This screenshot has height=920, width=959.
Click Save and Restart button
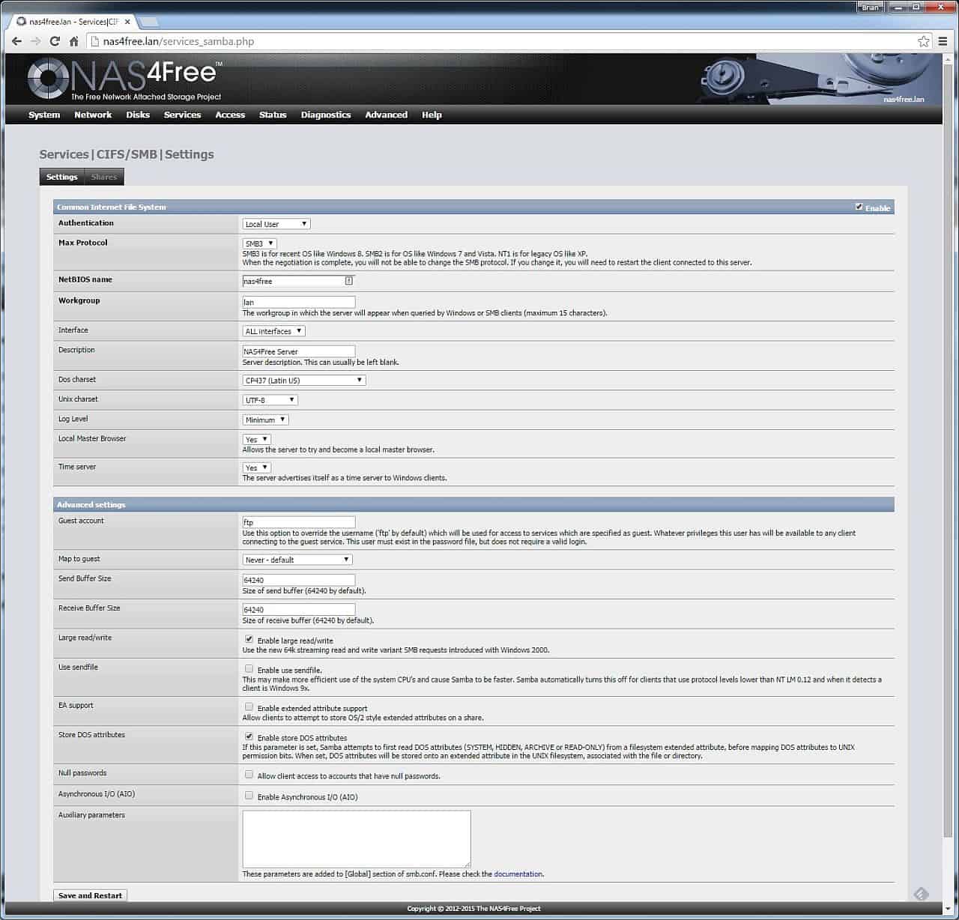point(90,895)
